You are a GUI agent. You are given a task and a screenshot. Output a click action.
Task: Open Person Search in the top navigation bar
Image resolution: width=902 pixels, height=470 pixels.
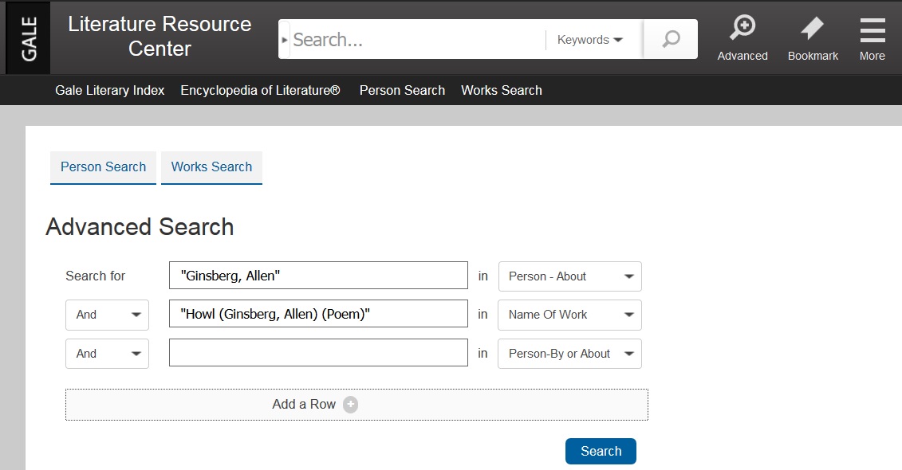[x=402, y=90]
